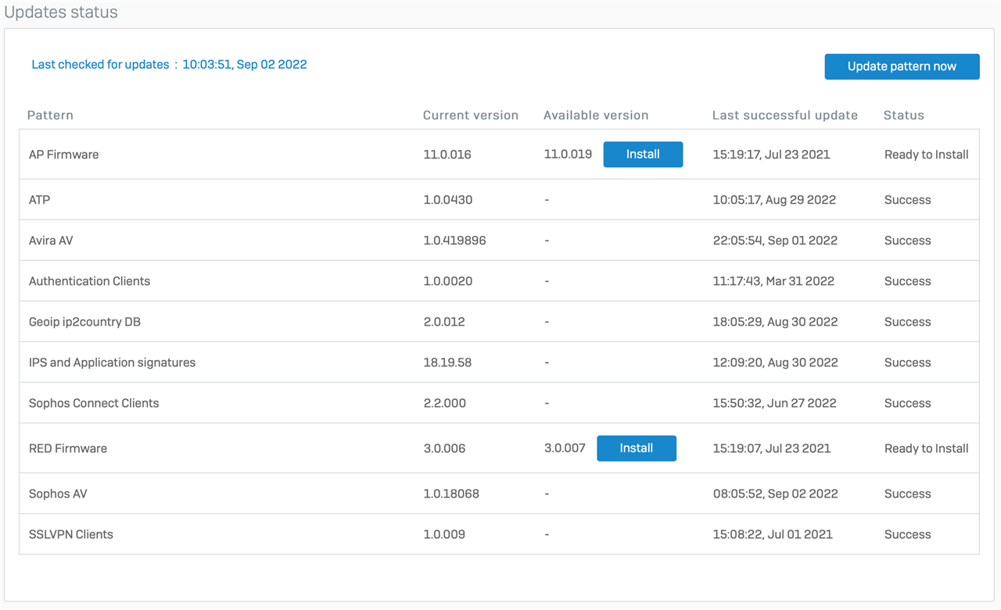1001x610 pixels.
Task: Select current version 1.0.419896
Action: 454,241
